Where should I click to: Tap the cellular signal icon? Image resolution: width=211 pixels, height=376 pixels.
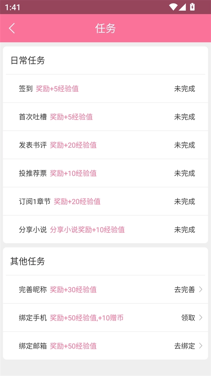tap(182, 7)
